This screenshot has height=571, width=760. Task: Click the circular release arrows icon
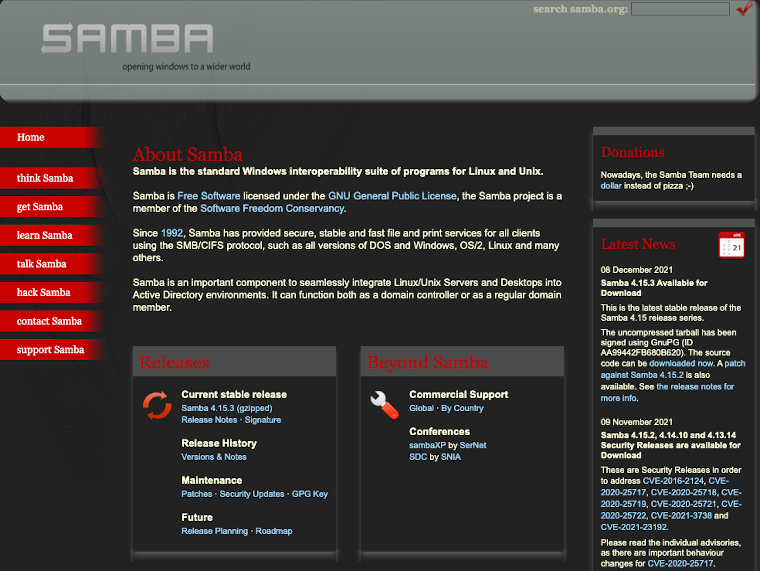[x=157, y=405]
